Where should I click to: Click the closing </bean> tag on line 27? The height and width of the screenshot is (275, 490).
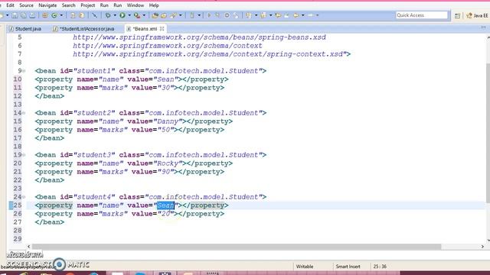point(50,222)
